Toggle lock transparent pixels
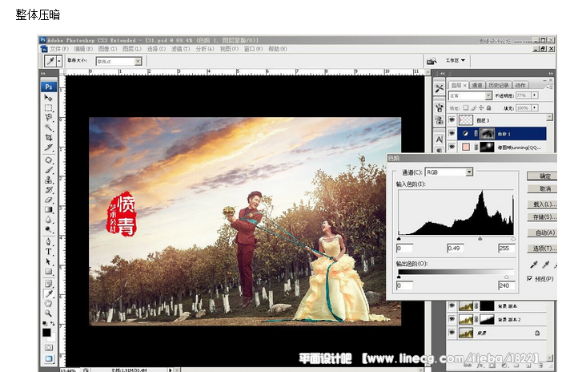The width and height of the screenshot is (566, 372). point(466,107)
